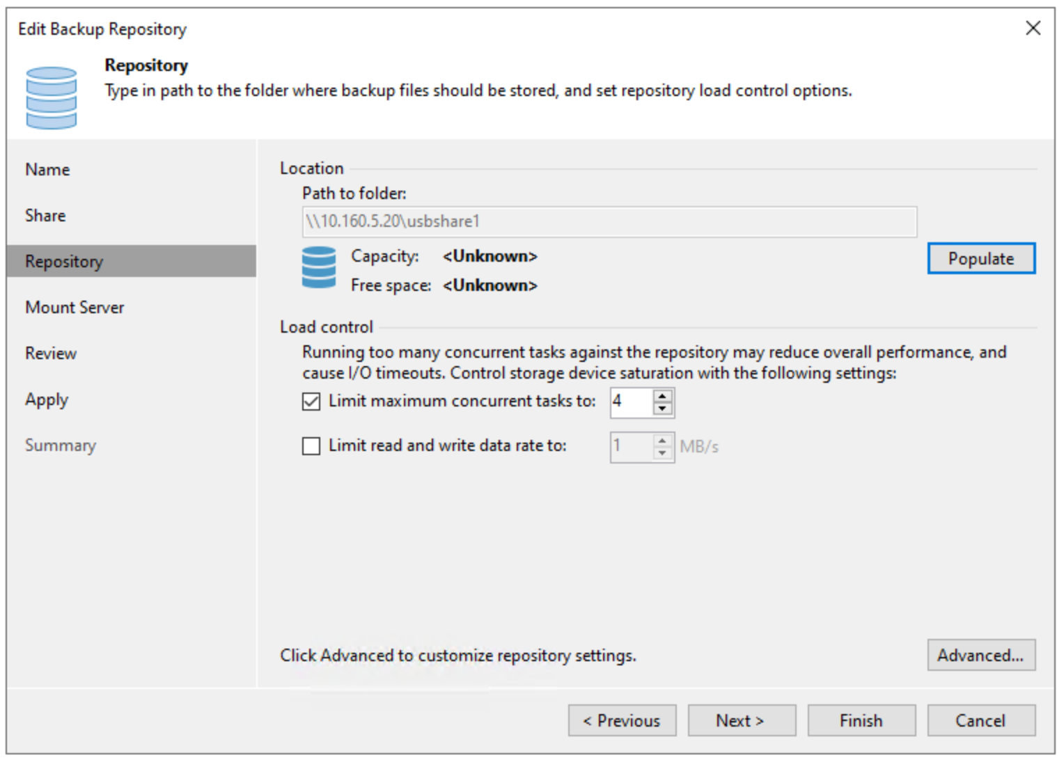Enable limit read and write data rate
The width and height of the screenshot is (1064, 760).
(x=311, y=446)
